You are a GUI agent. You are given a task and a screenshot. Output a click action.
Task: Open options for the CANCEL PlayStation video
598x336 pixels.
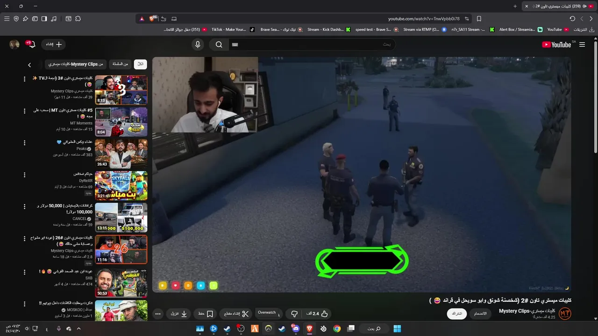click(25, 206)
